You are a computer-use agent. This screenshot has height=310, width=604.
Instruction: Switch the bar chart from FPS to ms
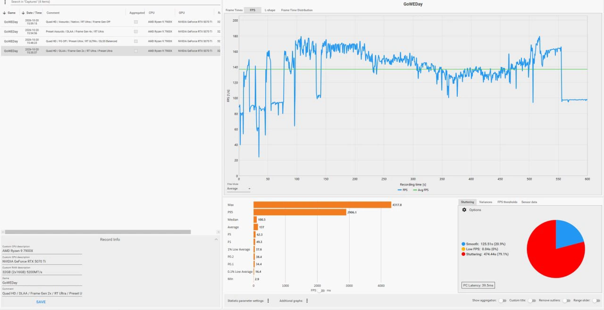322,291
